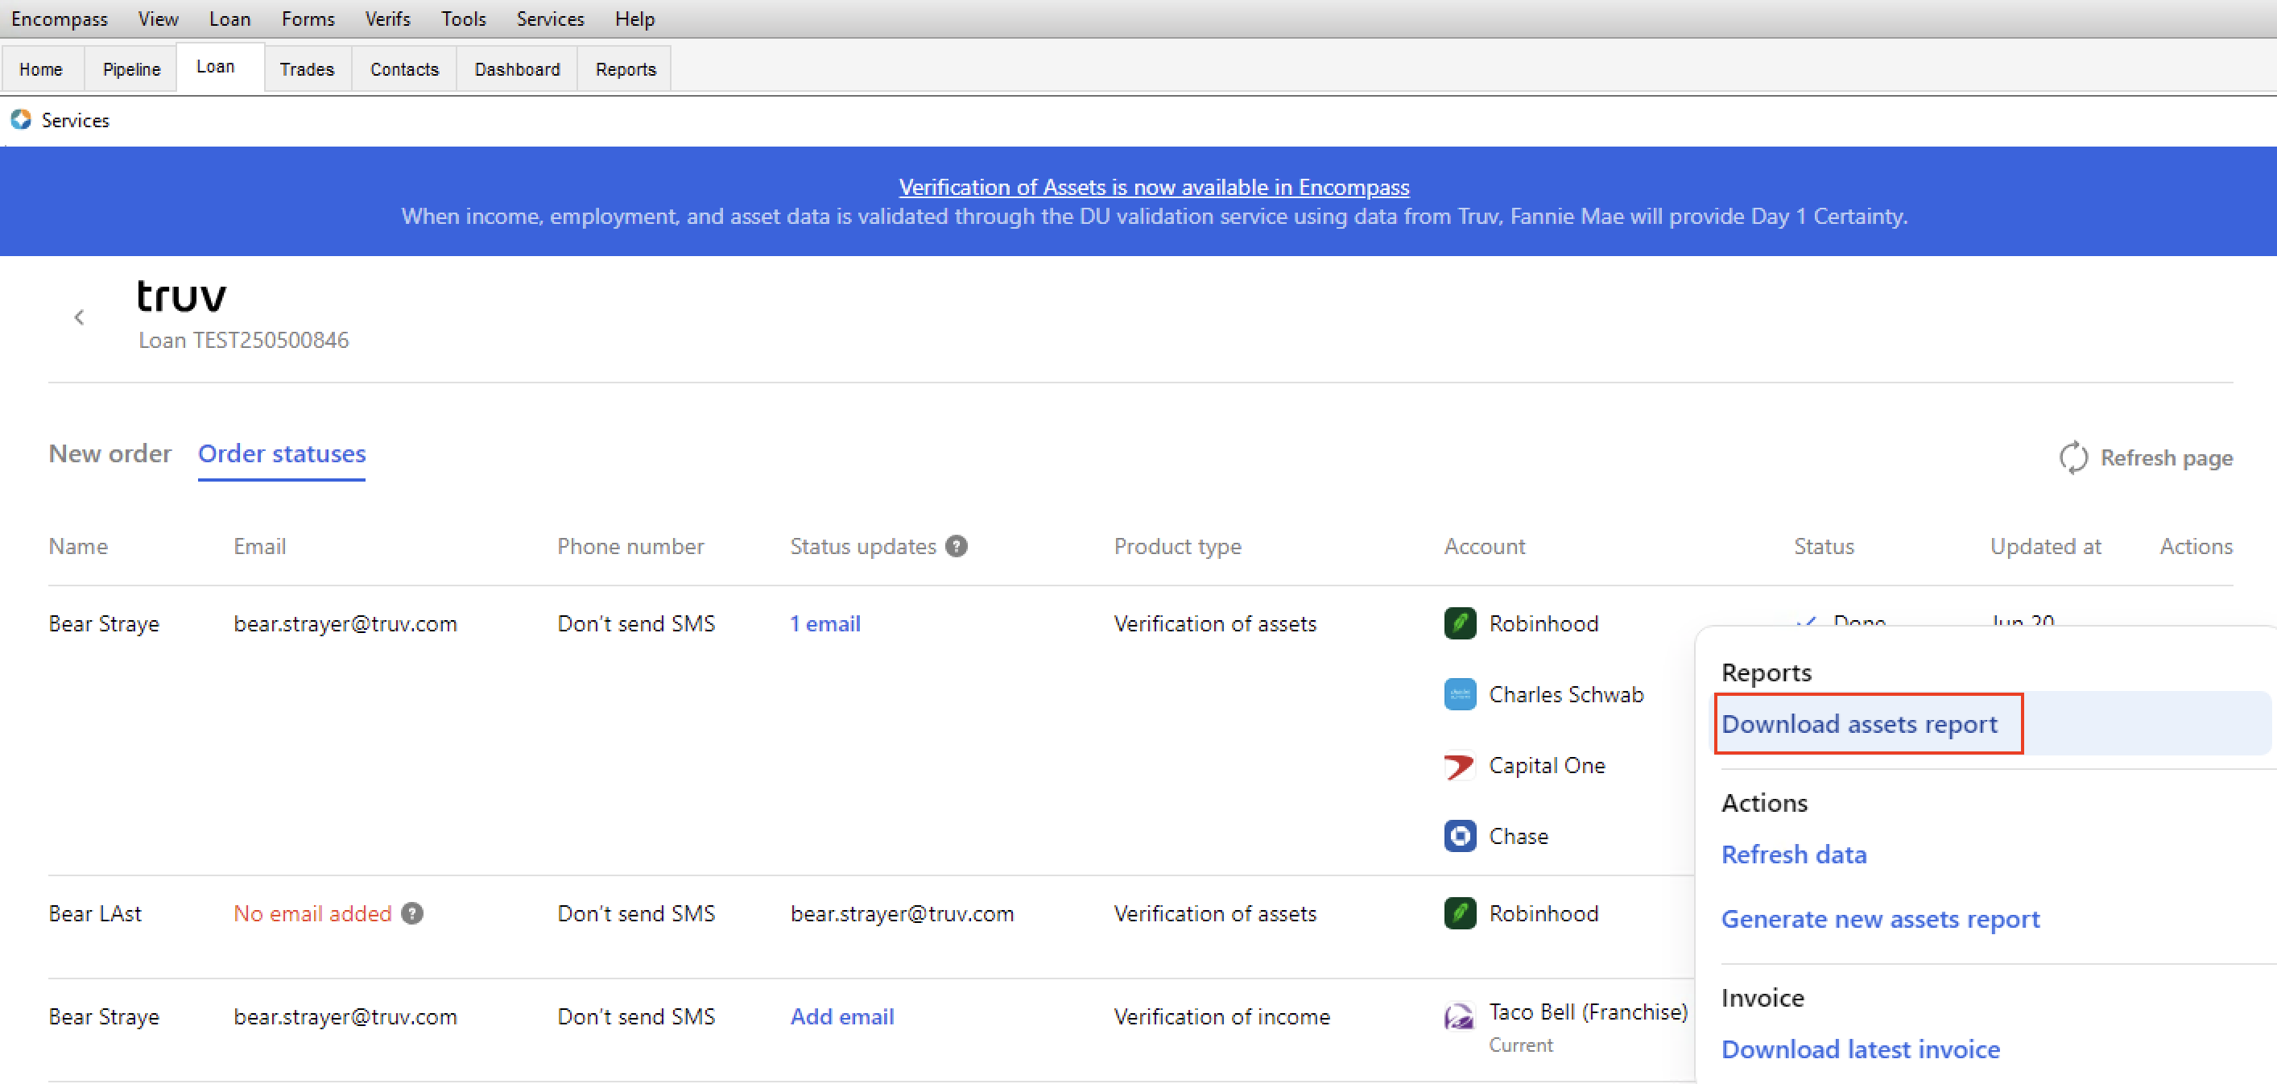The image size is (2277, 1084).
Task: Click the Refresh page button
Action: 2147,457
